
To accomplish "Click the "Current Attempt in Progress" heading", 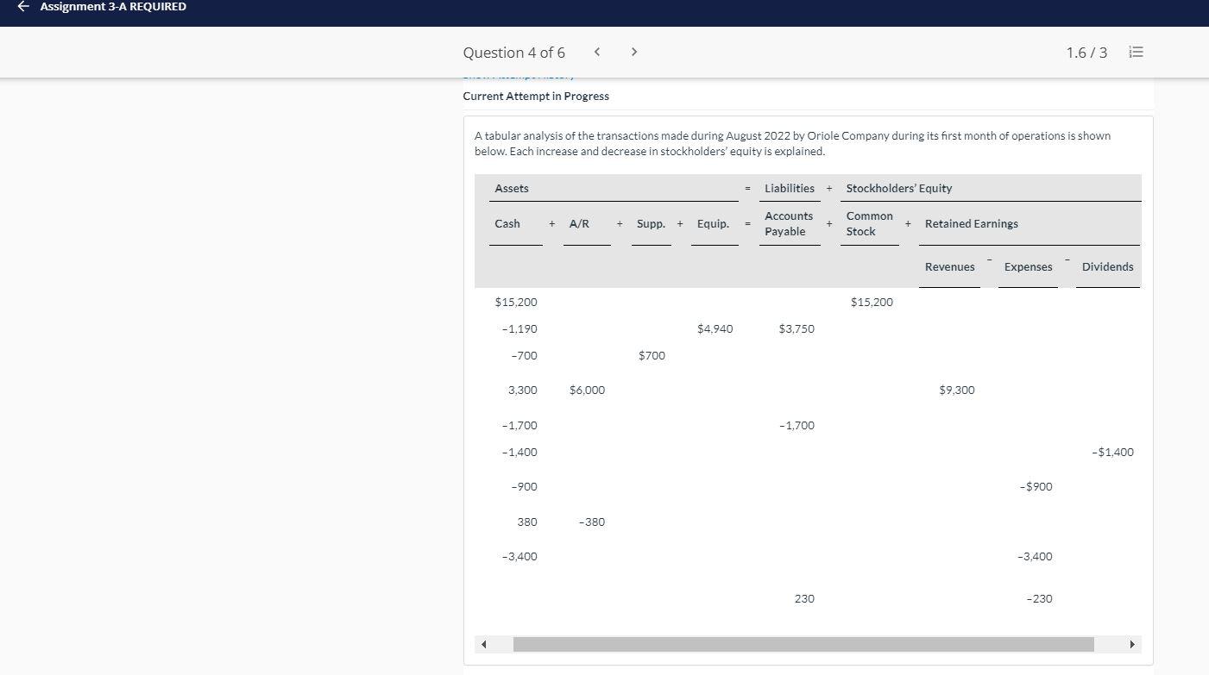I will pyautogui.click(x=536, y=96).
